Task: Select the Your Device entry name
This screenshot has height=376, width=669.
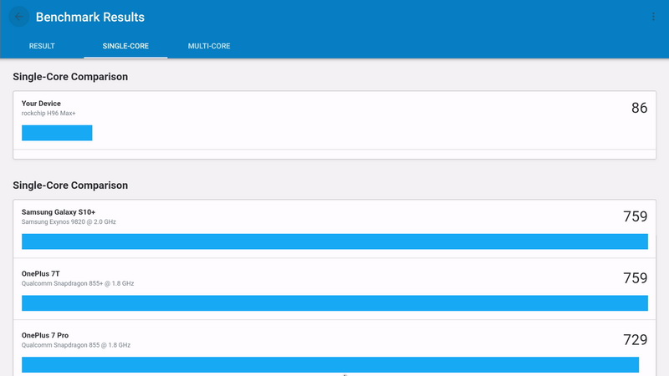Action: coord(41,104)
